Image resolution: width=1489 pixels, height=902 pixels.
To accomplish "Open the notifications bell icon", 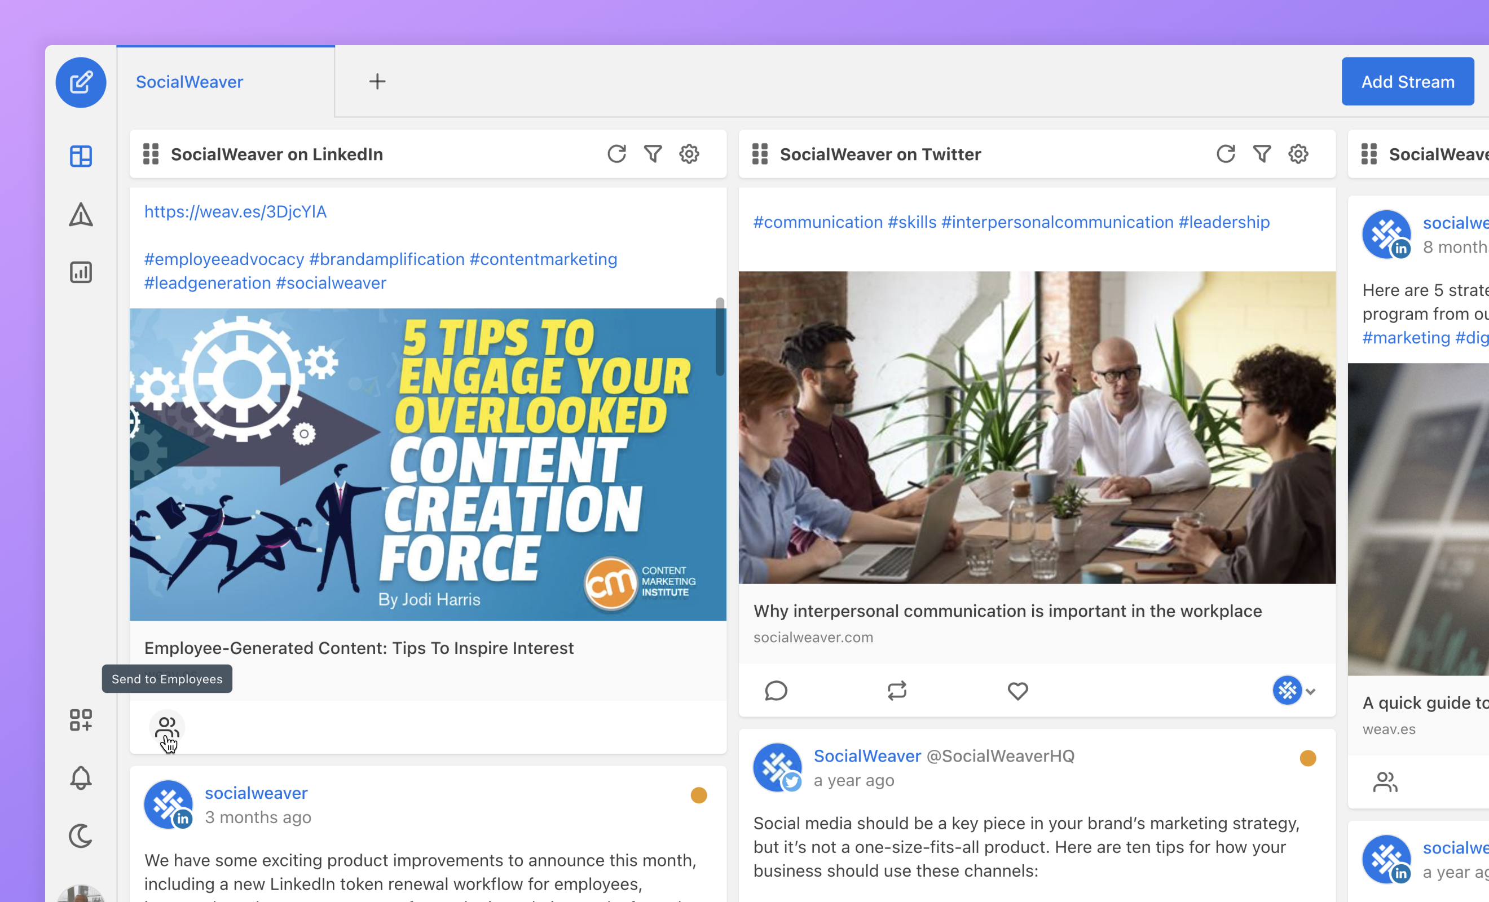I will point(81,778).
